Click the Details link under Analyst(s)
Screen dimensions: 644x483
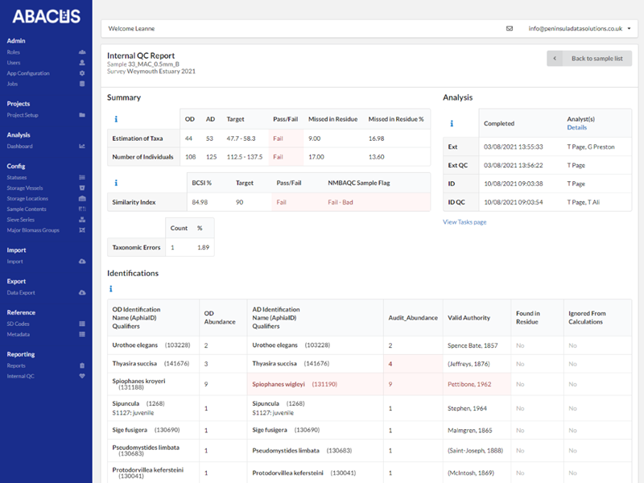click(576, 128)
